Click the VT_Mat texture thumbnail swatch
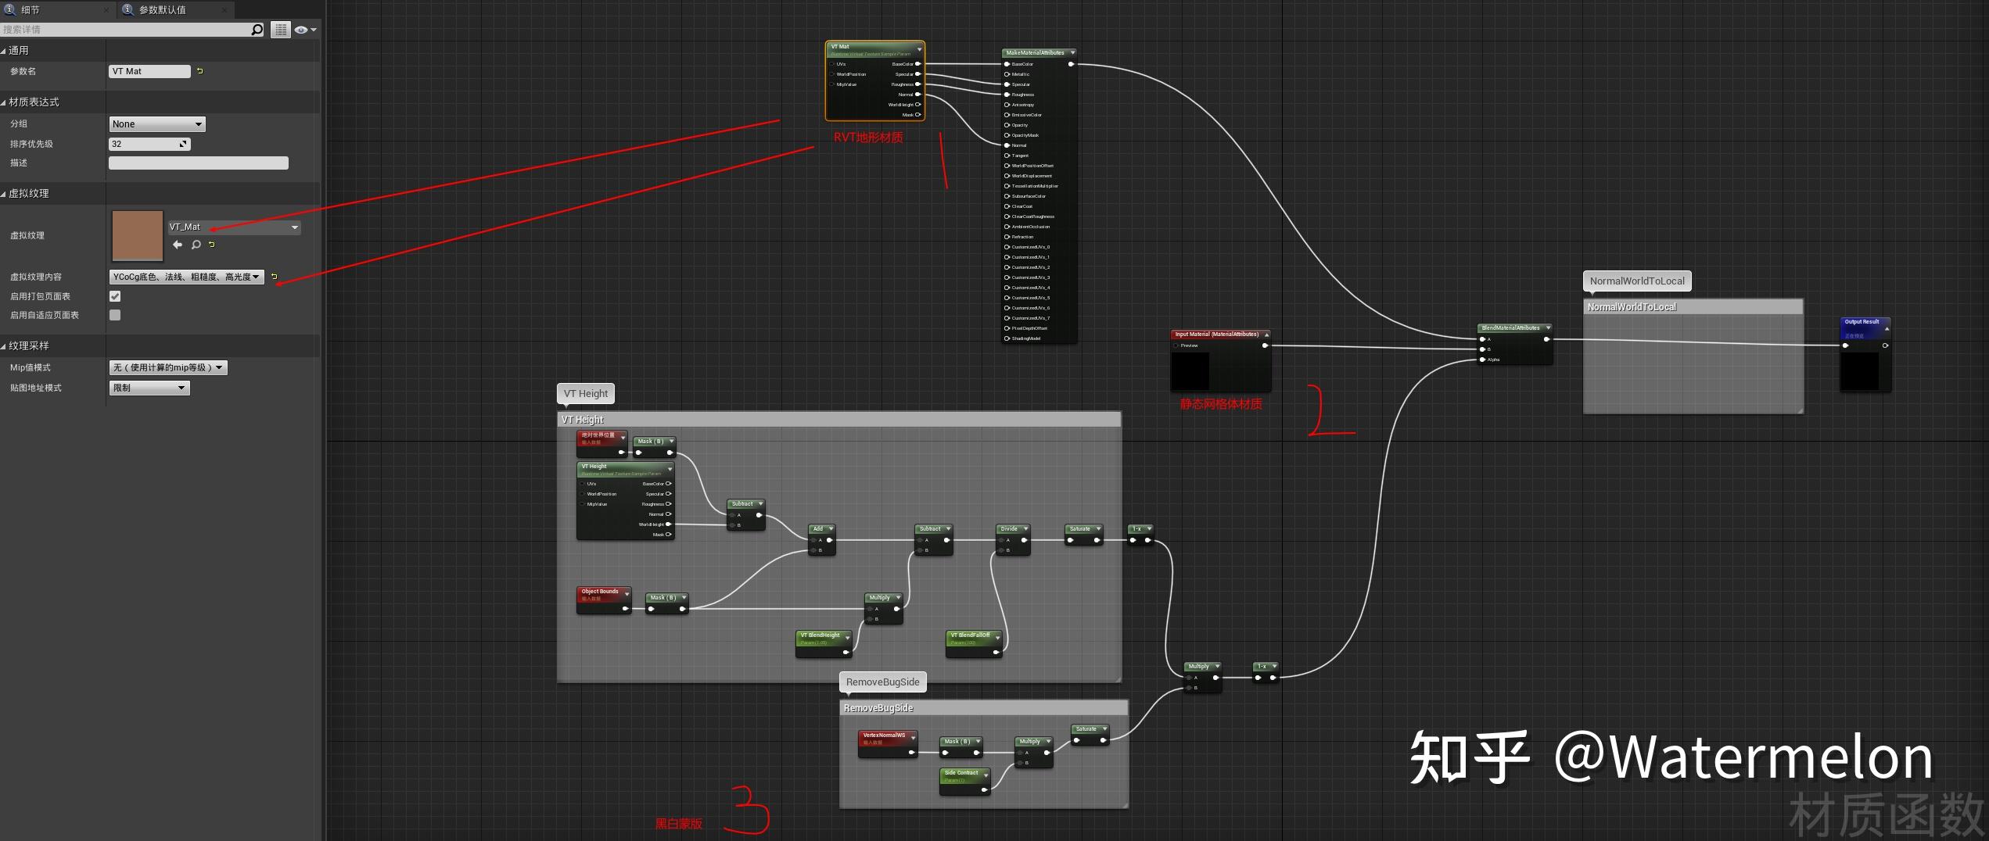 [137, 235]
